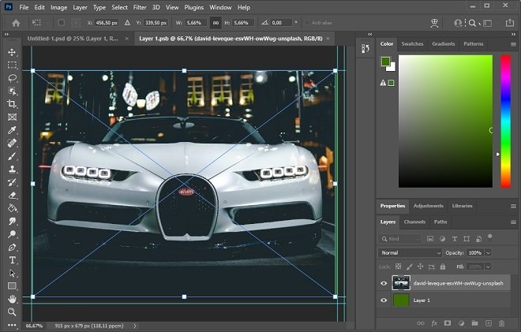Select the Move tool
521x332 pixels.
click(x=12, y=52)
